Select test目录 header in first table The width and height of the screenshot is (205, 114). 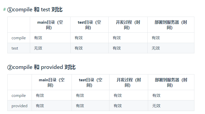click(x=89, y=25)
